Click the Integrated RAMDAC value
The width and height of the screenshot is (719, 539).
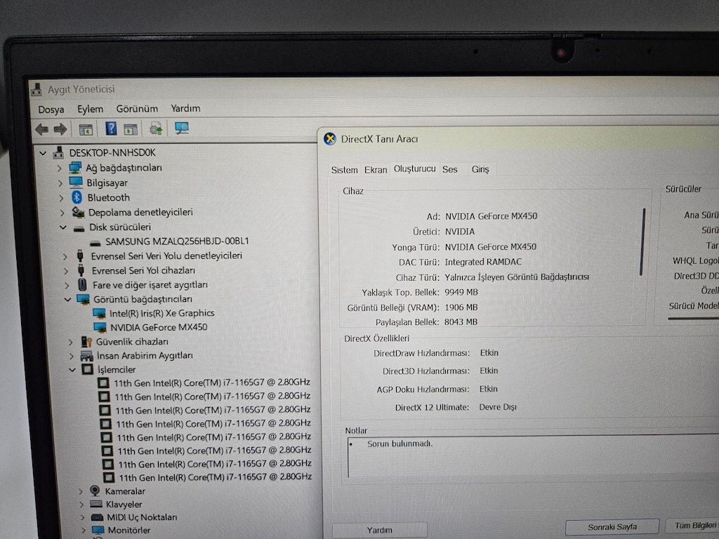pyautogui.click(x=483, y=262)
